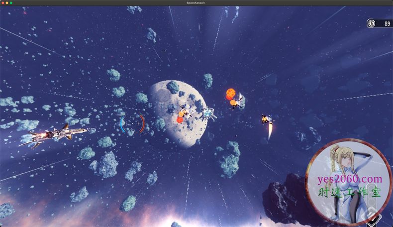393x227 pixels.
Task: Click the orange explosion right of the moon
Action: click(231, 95)
